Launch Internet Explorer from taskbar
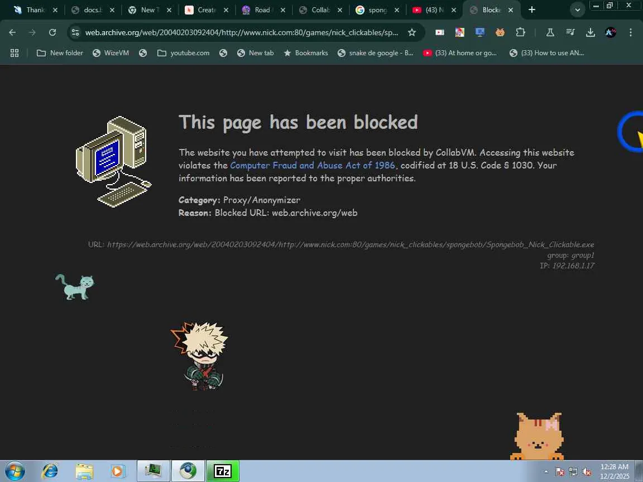 [x=50, y=471]
